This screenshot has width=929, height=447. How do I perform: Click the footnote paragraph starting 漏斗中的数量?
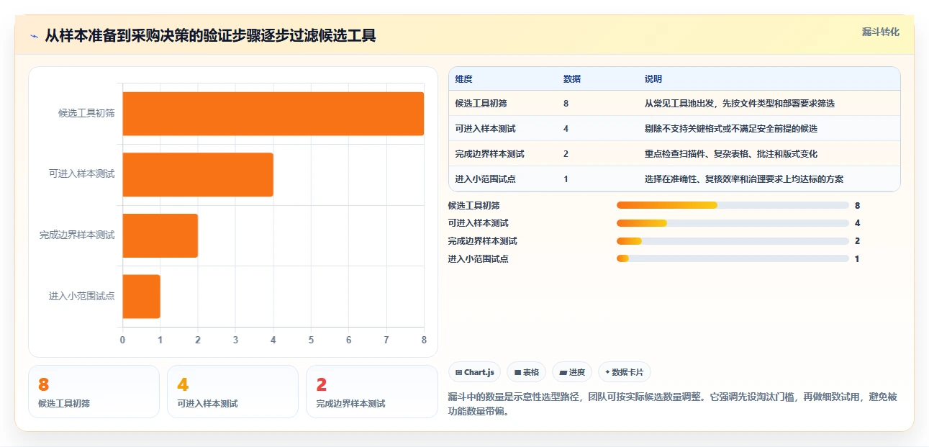pos(672,405)
